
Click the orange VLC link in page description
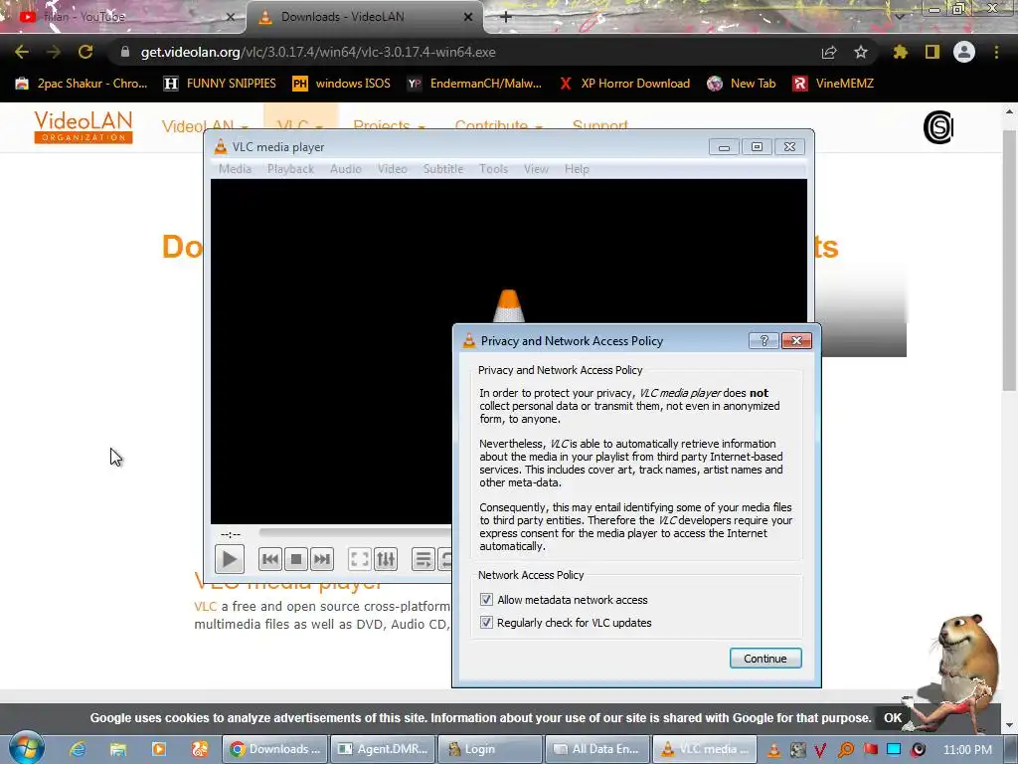tap(205, 606)
